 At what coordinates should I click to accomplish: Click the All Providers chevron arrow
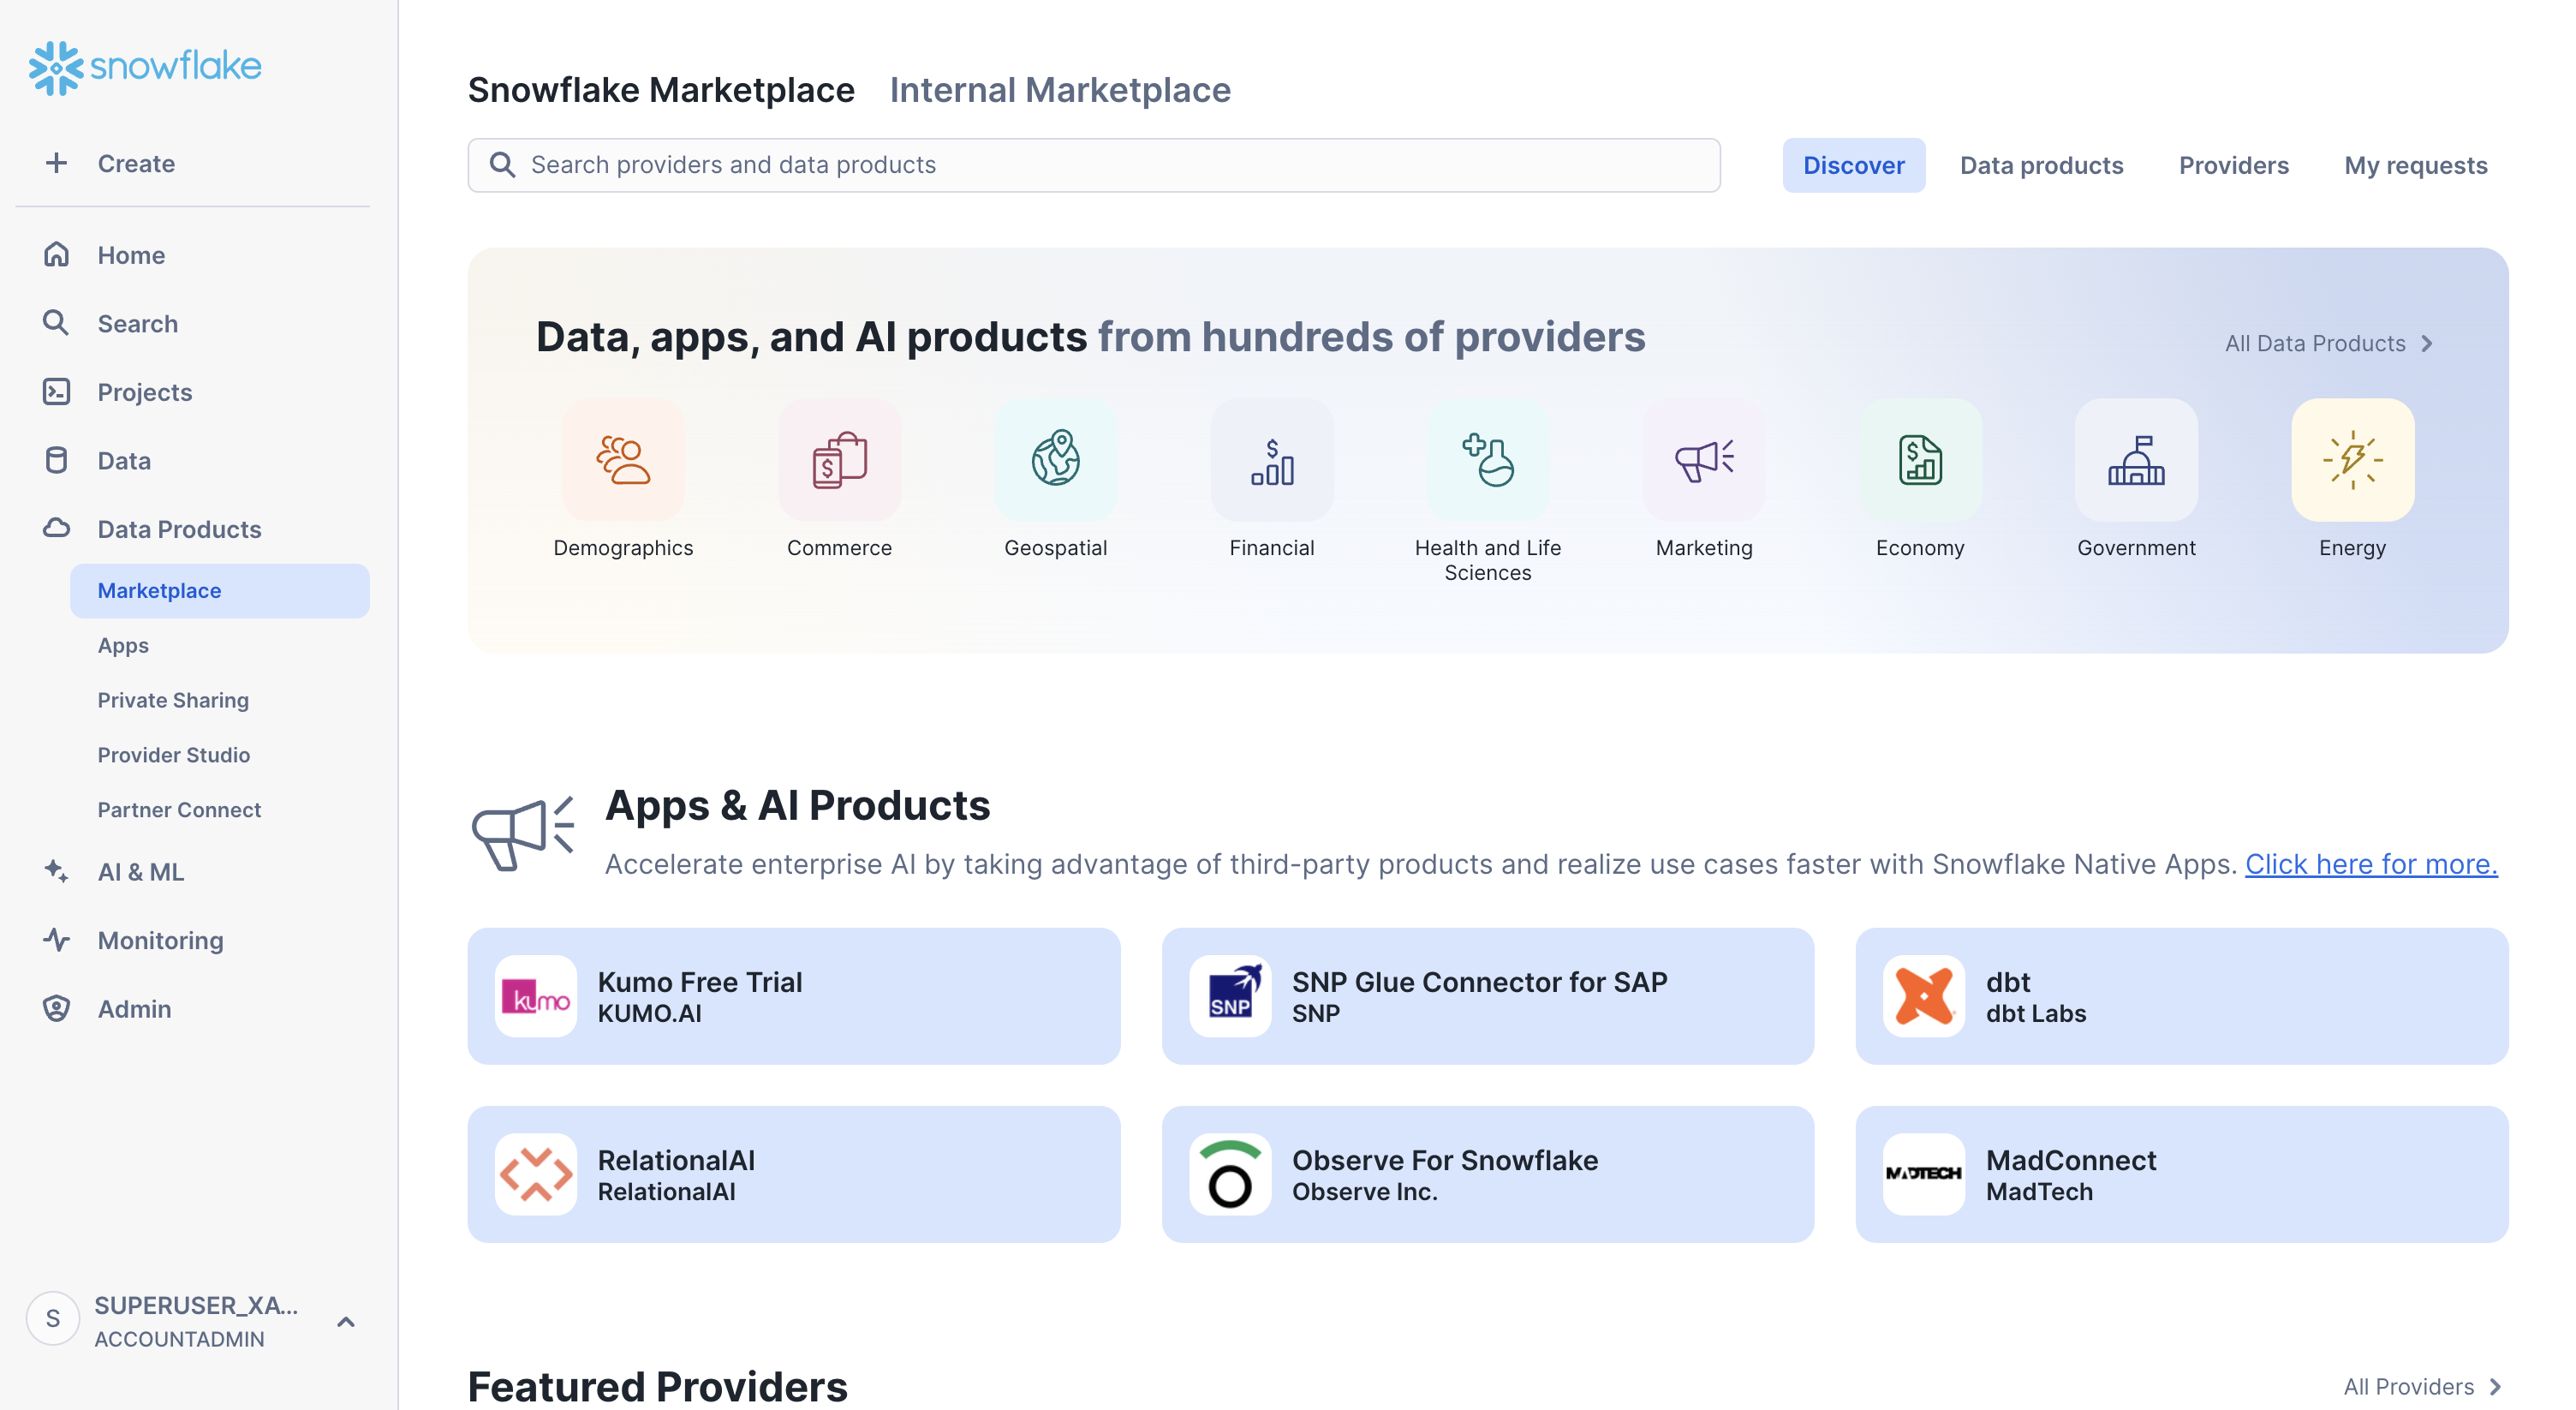2496,1386
